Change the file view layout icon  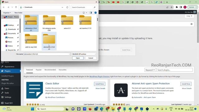(x=84, y=13)
